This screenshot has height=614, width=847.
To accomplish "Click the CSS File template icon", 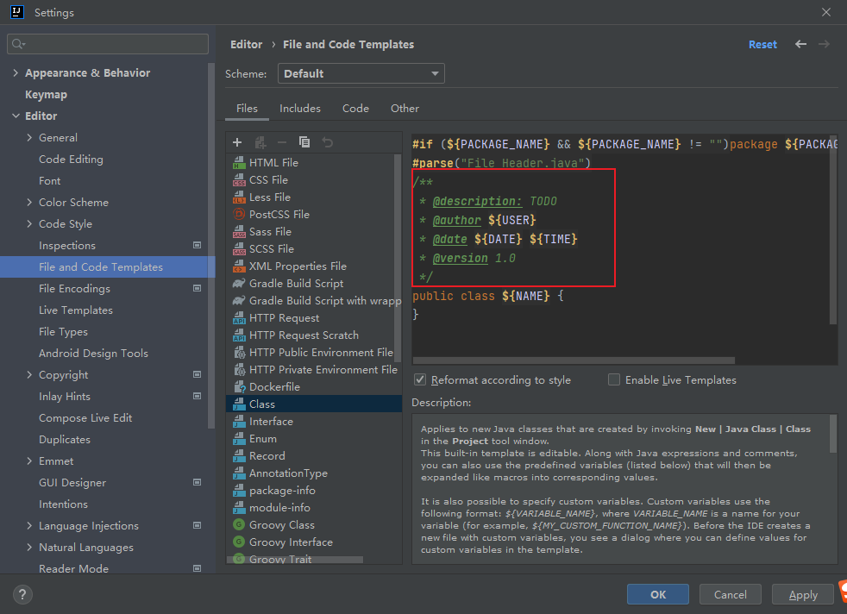I will coord(239,180).
